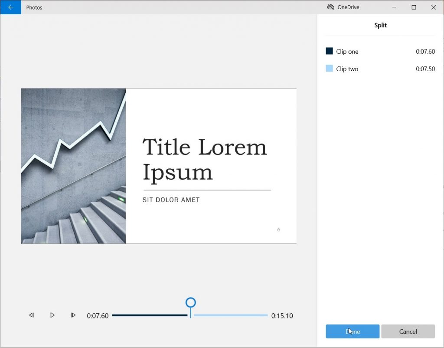The width and height of the screenshot is (444, 348).
Task: Close the Photos window
Action: (x=434, y=7)
